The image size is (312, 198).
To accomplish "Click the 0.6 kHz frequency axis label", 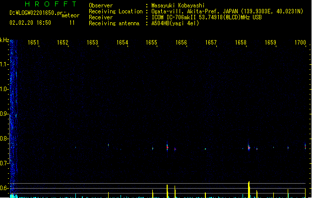I will point(4,188).
